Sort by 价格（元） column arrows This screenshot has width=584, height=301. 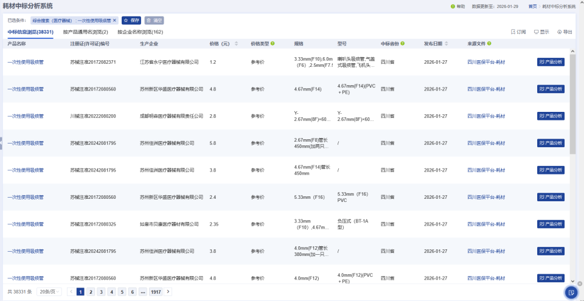(x=236, y=44)
